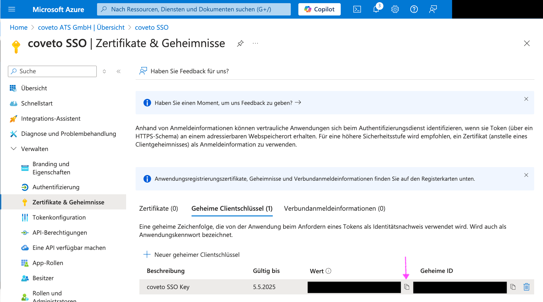Collapse the sidebar with double chevron

(x=119, y=71)
